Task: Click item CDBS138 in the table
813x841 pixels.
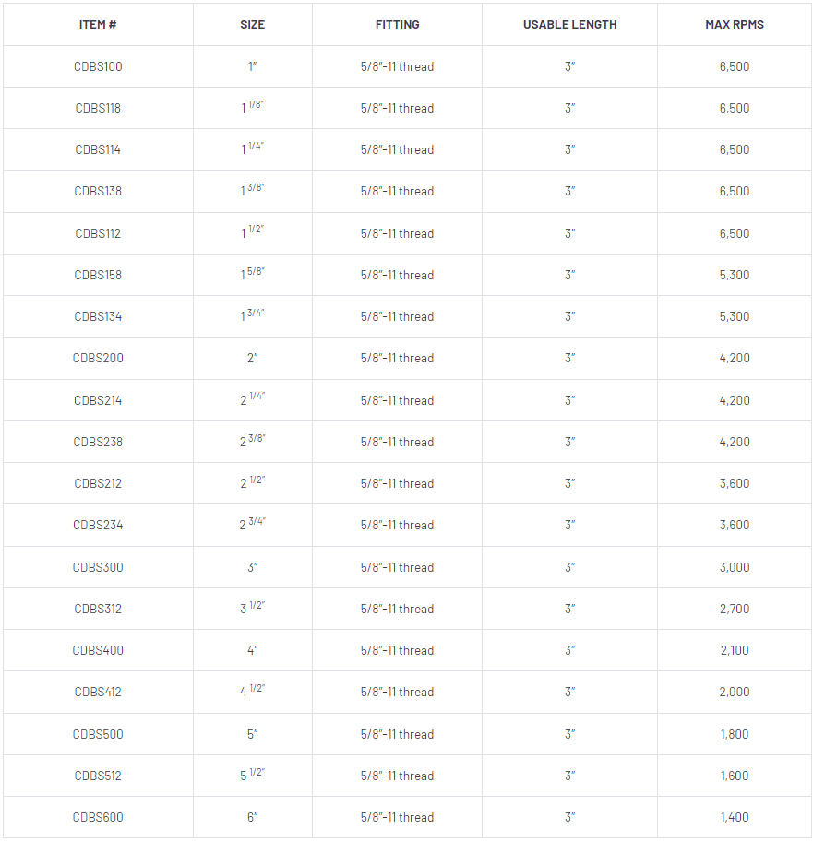Action: 98,191
